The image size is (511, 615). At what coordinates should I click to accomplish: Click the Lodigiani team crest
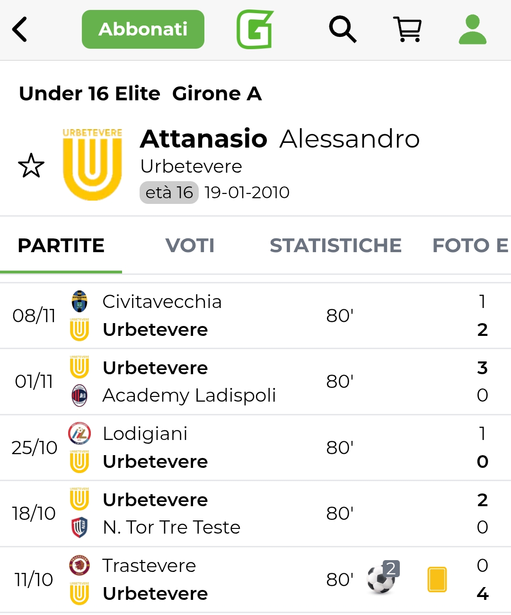coord(79,433)
